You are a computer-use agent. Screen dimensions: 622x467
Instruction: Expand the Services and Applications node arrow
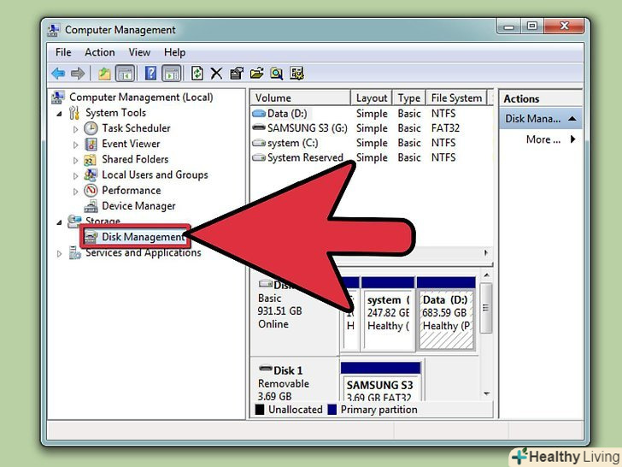(59, 253)
